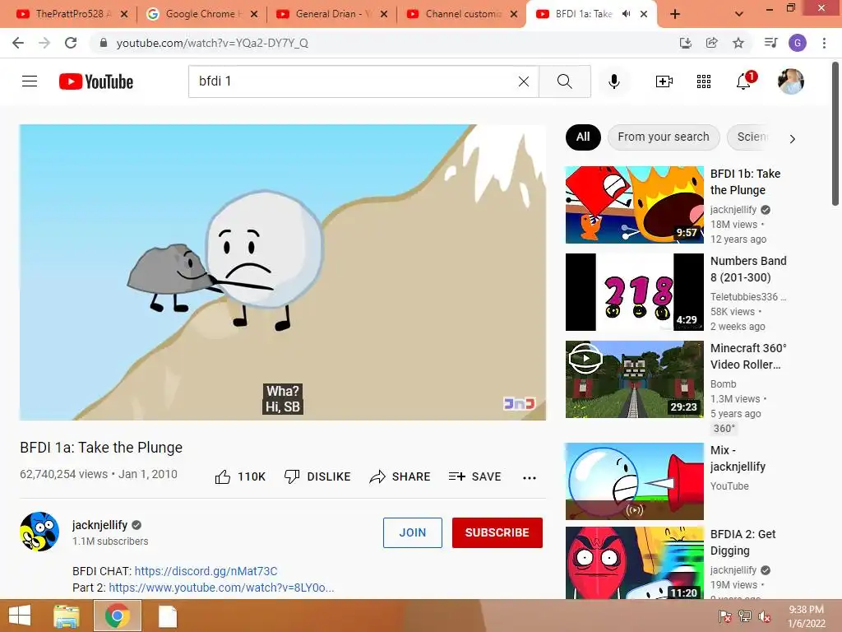Open the more actions three-dot menu
This screenshot has height=632, width=842.
530,477
